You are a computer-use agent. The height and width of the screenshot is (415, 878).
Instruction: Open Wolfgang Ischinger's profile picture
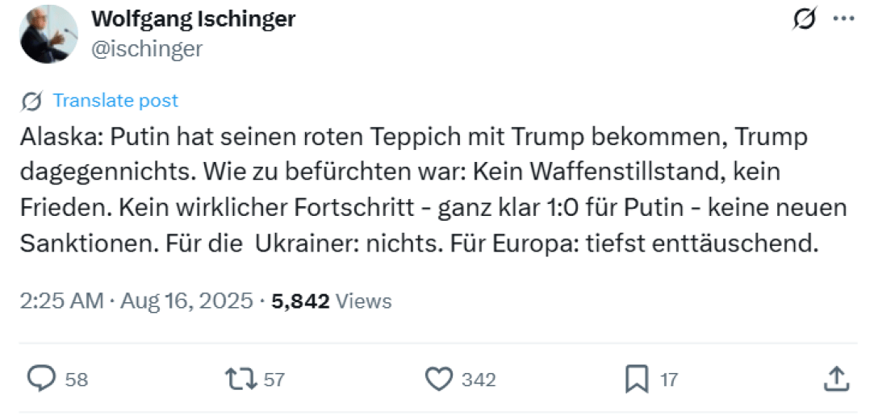(48, 34)
